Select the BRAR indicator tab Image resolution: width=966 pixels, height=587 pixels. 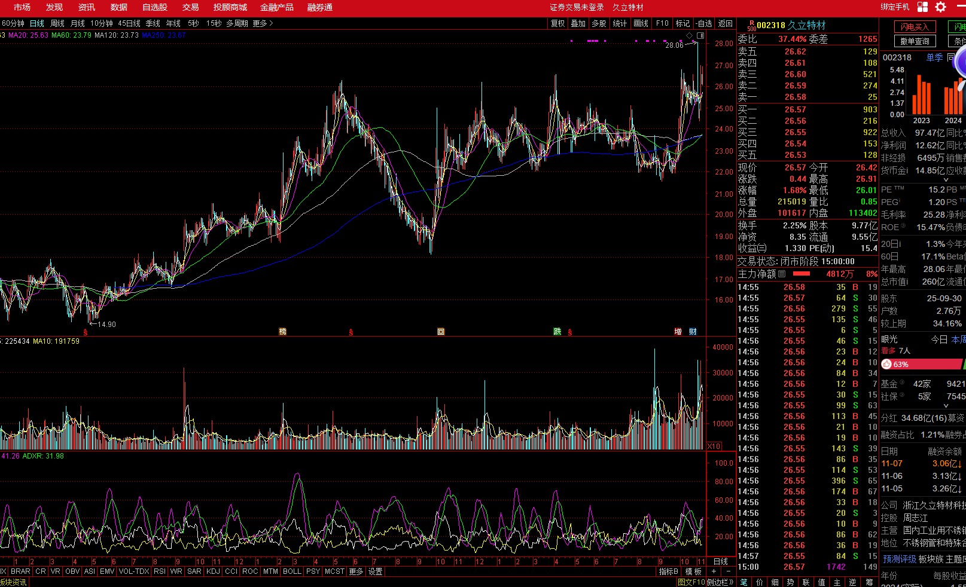click(x=20, y=571)
